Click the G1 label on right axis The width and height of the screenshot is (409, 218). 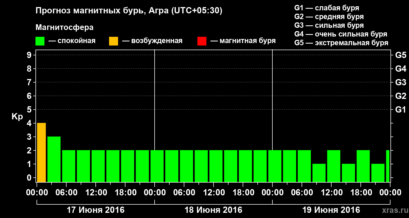click(401, 110)
